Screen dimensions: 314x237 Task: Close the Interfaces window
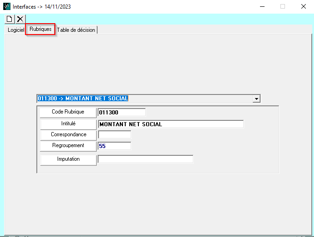coord(303,7)
